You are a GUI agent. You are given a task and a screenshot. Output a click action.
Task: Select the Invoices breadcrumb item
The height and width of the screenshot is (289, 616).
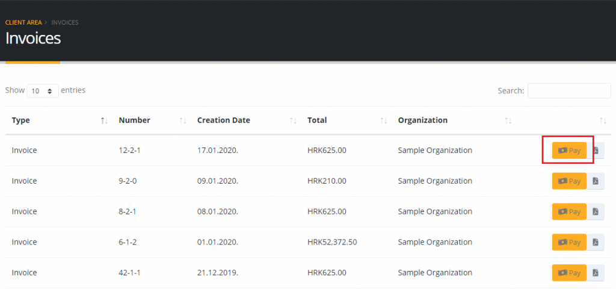click(65, 22)
